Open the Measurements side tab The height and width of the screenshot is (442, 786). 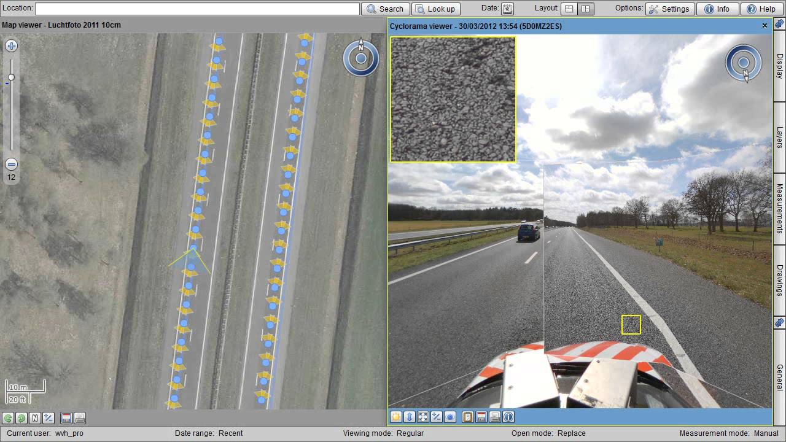pos(779,209)
